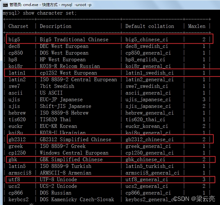Click 'EUC-JP Japanese' description

[61, 100]
